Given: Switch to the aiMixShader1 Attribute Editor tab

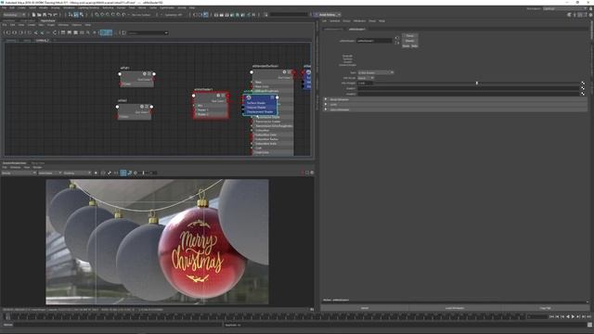Looking at the screenshot, I should [356, 29].
